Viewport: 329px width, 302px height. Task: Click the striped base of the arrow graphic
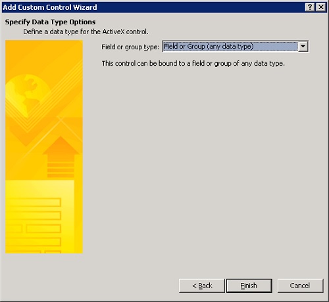[x=61, y=169]
